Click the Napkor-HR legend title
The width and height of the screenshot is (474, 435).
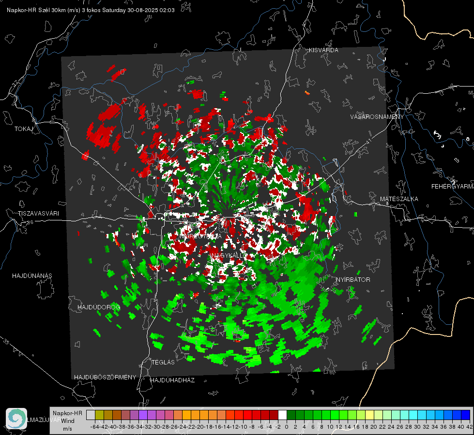click(x=67, y=413)
